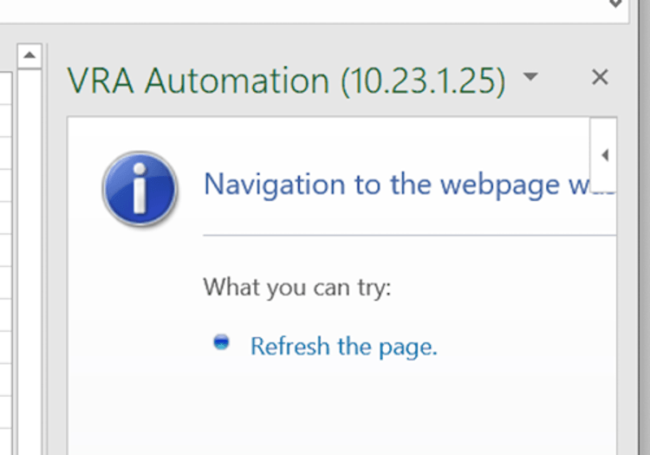Click the word Automation in the pane title

[x=237, y=81]
